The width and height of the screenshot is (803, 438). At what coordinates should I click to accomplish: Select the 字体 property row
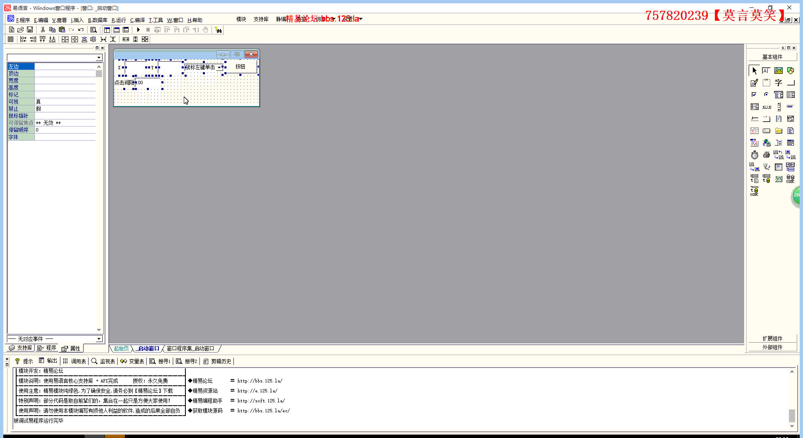(x=51, y=137)
